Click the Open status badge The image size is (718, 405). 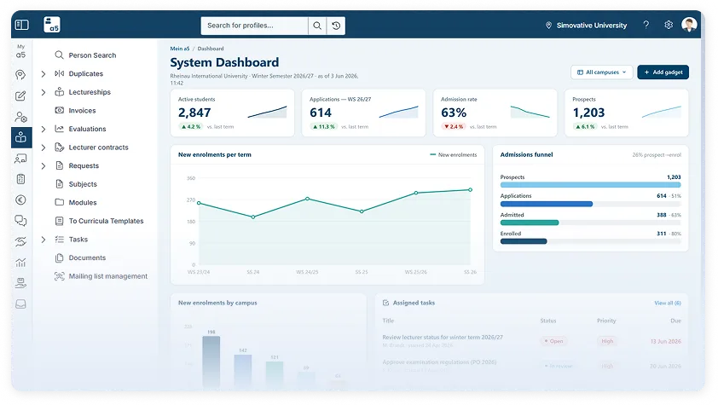pos(553,341)
